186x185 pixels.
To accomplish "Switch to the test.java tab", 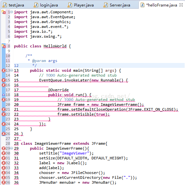I will pyautogui.click(x=13, y=5).
